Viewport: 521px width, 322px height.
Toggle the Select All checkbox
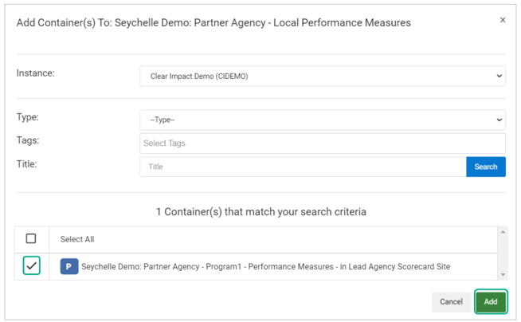coord(31,238)
